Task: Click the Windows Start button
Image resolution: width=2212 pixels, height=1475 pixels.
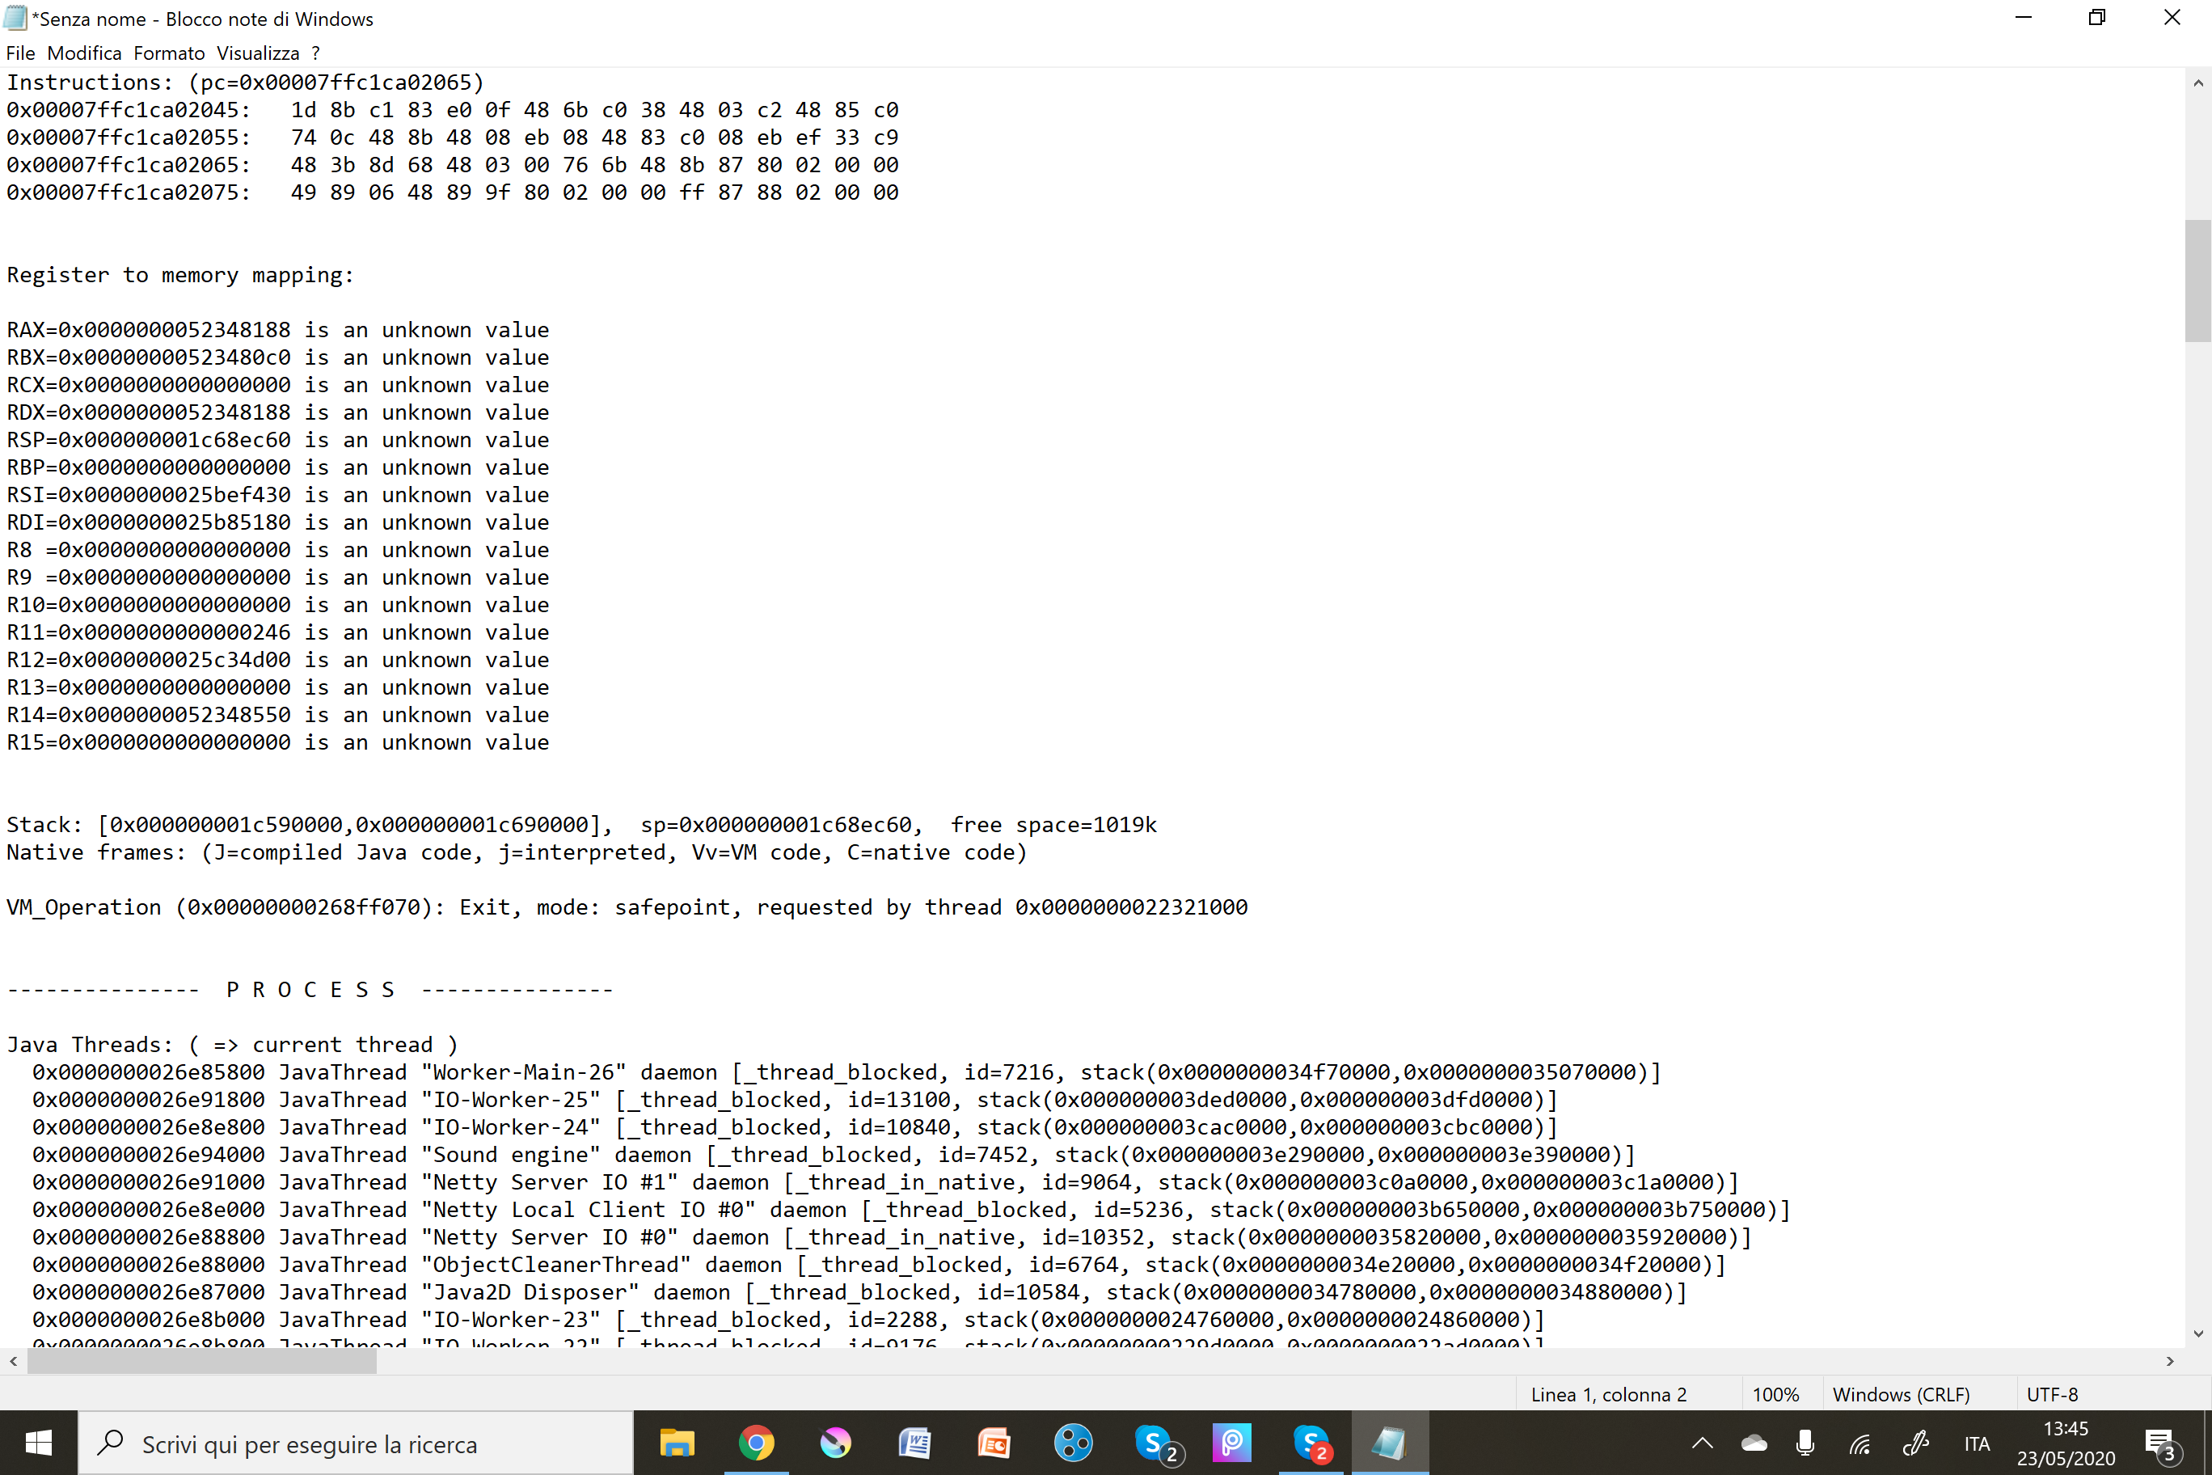Action: [39, 1443]
